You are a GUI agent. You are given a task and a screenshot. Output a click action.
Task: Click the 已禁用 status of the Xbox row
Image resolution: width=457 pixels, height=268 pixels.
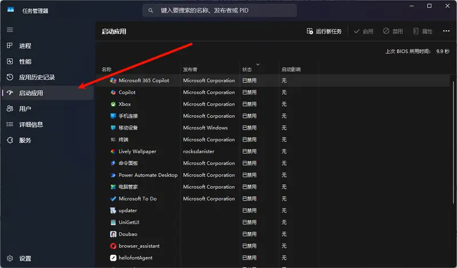(x=249, y=104)
